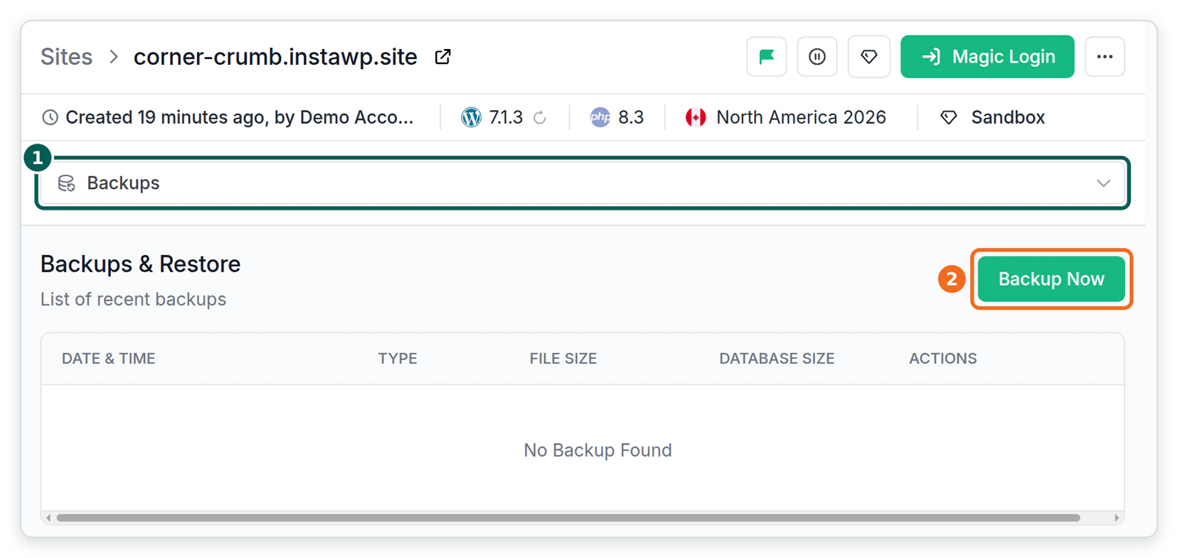Click the scrollbar left arrow
Viewport: 1178px width, 558px height.
point(48,517)
